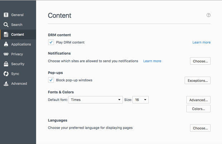Disable Block pop-up windows checkbox
The width and height of the screenshot is (222, 144).
(x=51, y=80)
